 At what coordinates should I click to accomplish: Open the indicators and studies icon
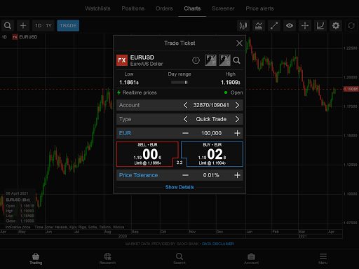click(x=259, y=25)
